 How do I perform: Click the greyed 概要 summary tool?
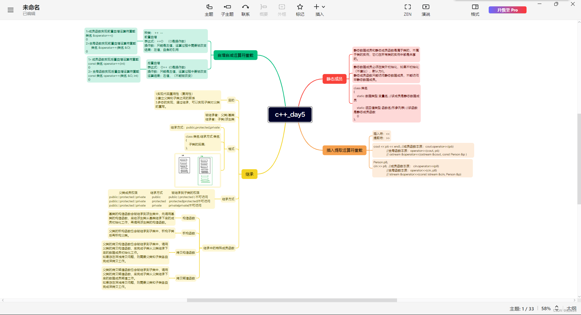264,10
